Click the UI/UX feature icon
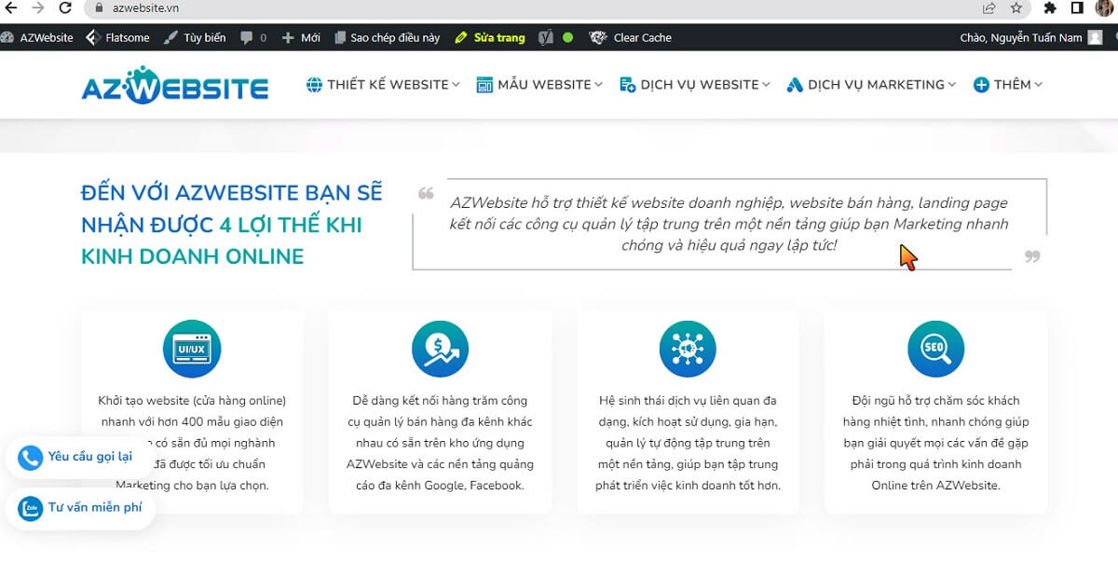Viewport: 1118px width, 564px height. tap(191, 349)
